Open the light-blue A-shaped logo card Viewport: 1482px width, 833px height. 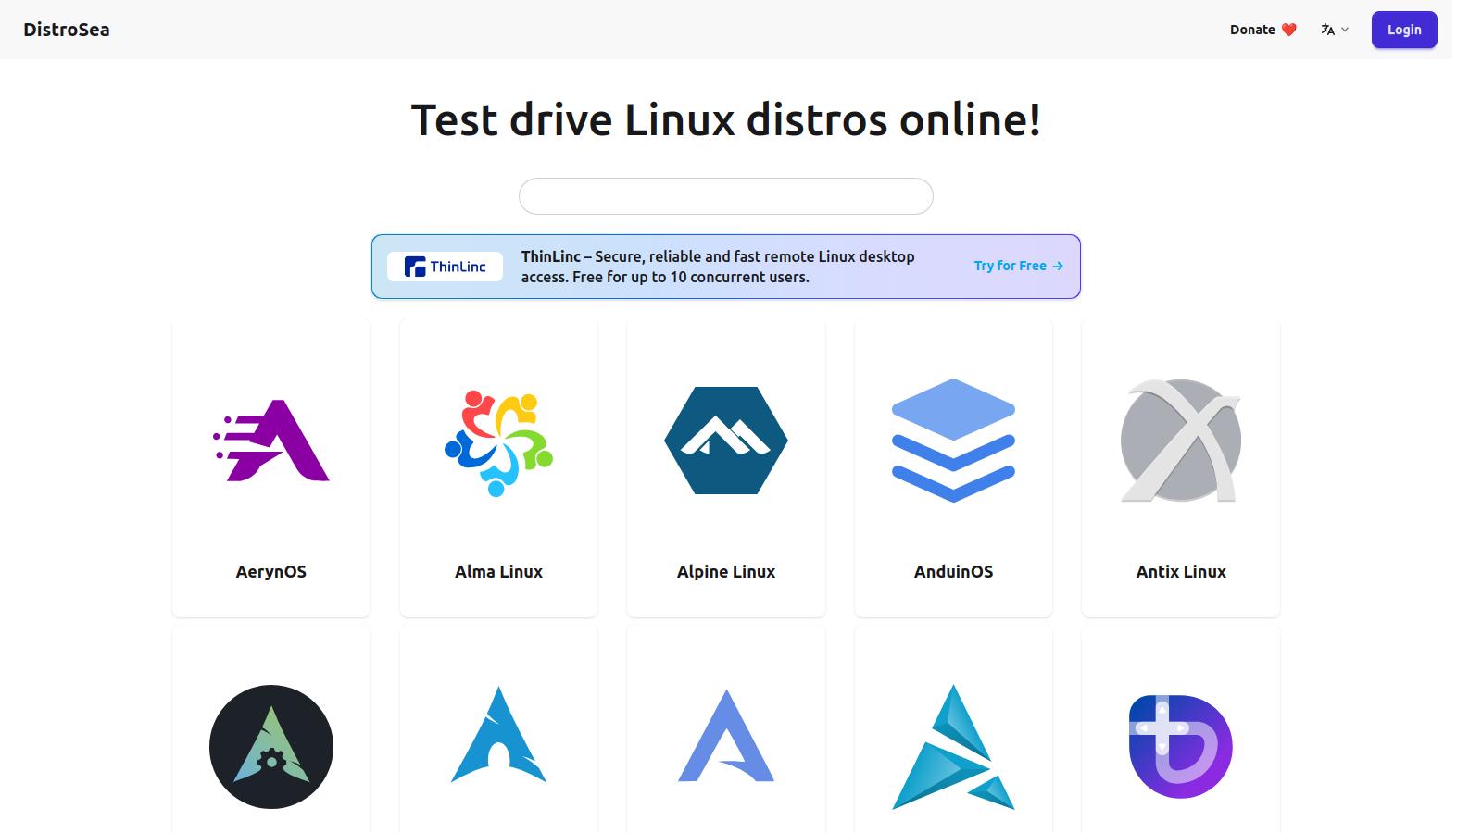point(726,736)
